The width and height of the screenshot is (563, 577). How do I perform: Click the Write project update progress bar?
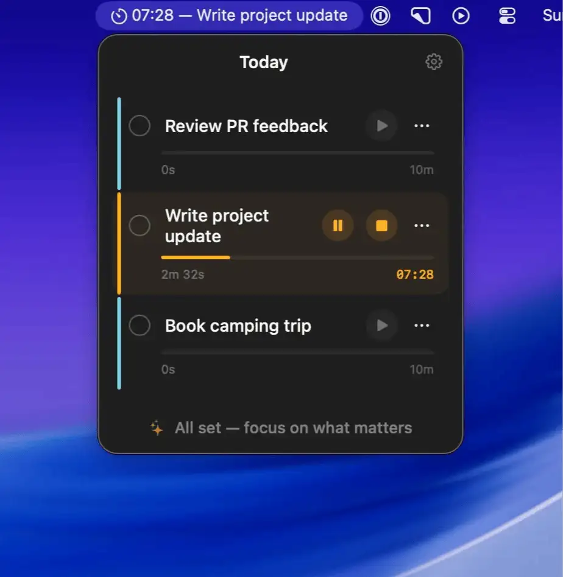[297, 257]
